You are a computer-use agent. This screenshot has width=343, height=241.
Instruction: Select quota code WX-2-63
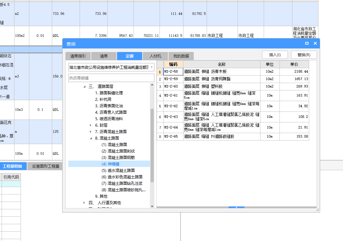(173, 117)
